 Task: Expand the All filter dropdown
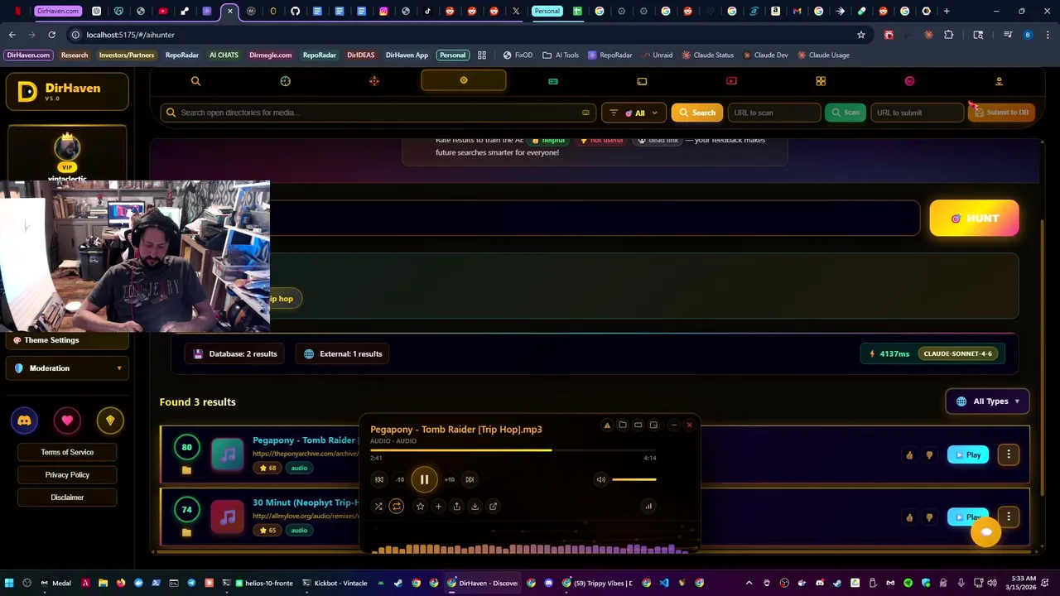634,113
